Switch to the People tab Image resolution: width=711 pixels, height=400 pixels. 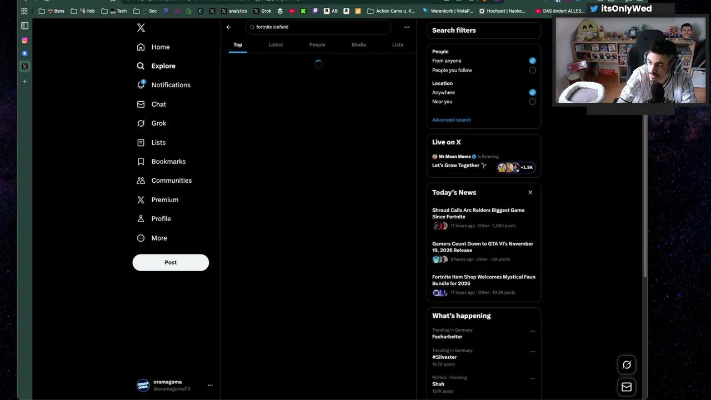(x=317, y=44)
